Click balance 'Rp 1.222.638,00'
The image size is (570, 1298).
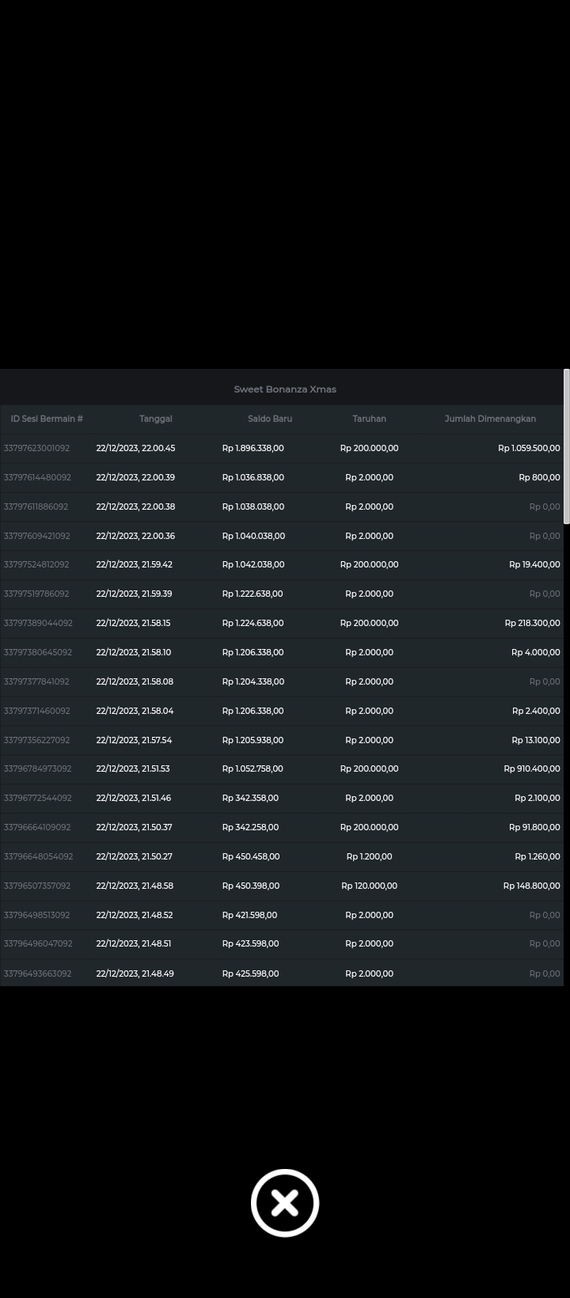(253, 594)
